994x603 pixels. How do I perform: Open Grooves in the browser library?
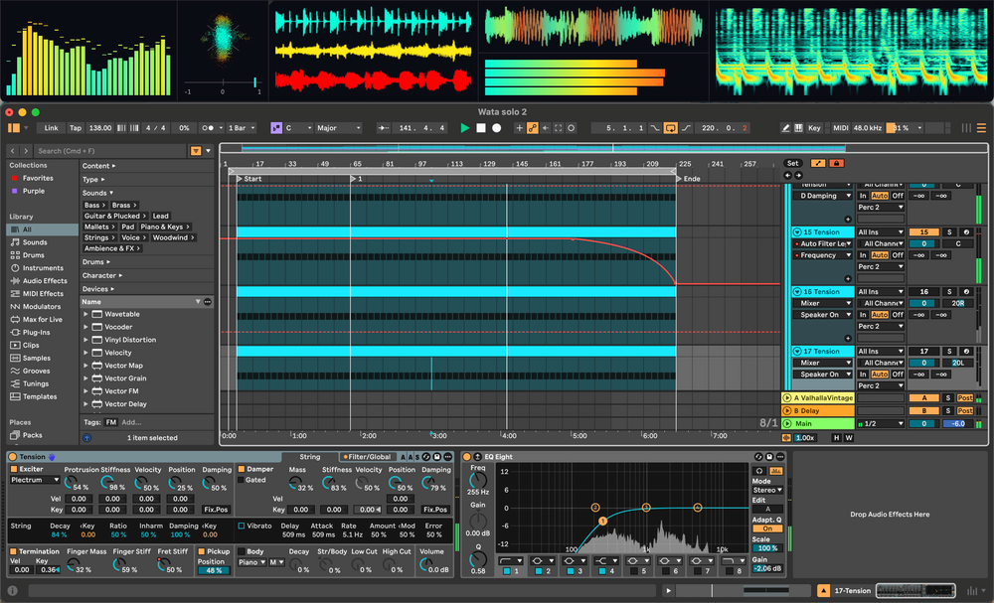coord(37,371)
